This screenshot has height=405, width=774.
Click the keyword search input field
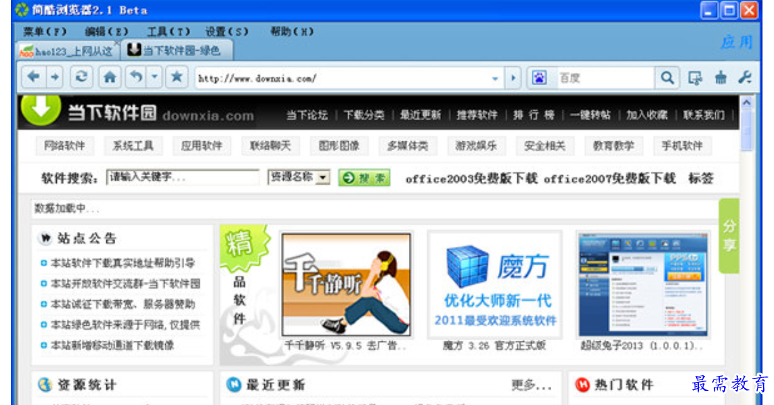(183, 177)
